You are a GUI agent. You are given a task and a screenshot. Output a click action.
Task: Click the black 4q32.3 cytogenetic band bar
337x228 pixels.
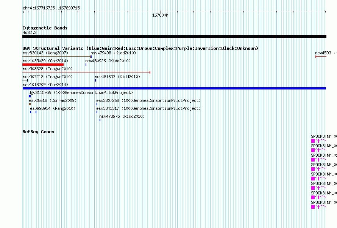(x=174, y=37)
